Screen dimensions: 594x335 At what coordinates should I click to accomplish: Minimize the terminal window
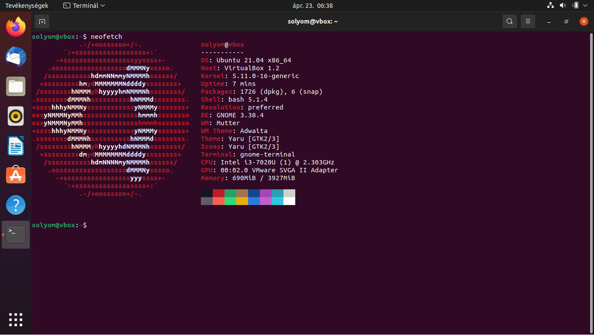tap(549, 21)
